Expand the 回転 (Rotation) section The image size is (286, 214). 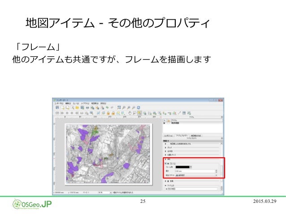[165, 159]
